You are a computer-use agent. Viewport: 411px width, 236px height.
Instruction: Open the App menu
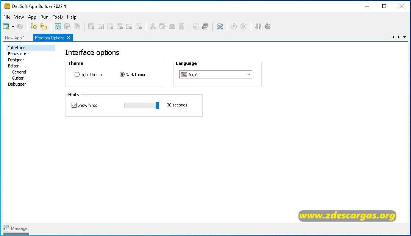(x=32, y=17)
